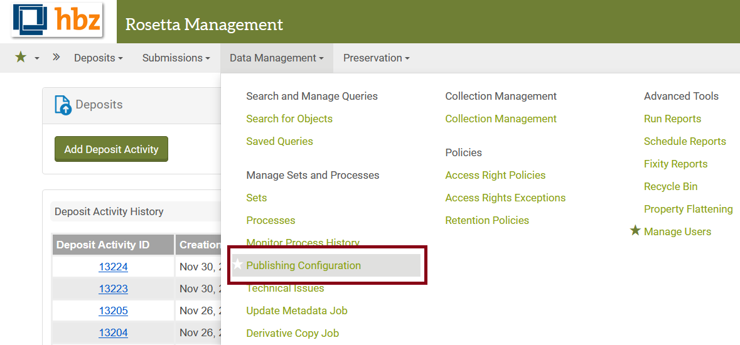
Task: Open the Submissions dropdown menu
Action: pyautogui.click(x=176, y=58)
